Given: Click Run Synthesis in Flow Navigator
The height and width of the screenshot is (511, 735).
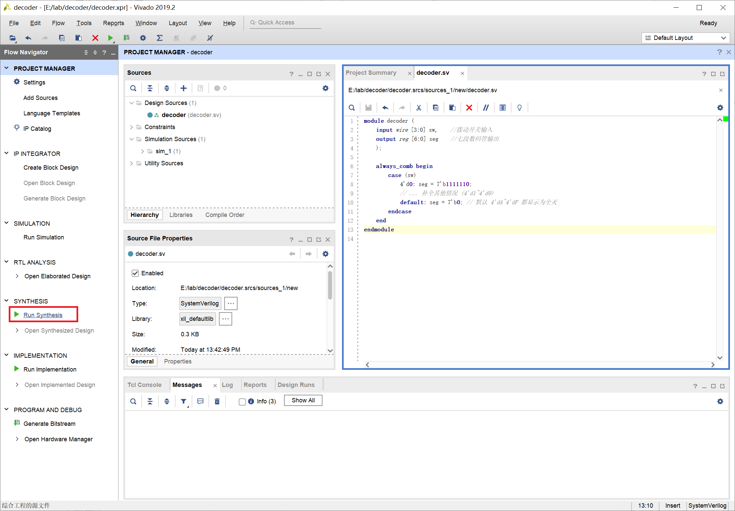Looking at the screenshot, I should [x=43, y=315].
